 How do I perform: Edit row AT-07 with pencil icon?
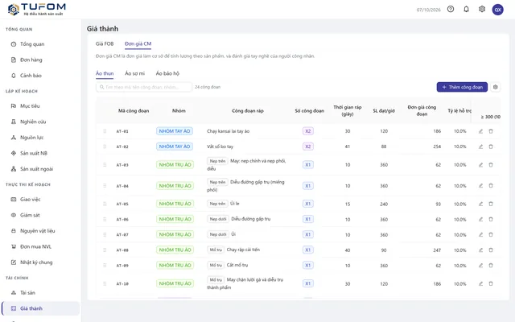(x=480, y=234)
